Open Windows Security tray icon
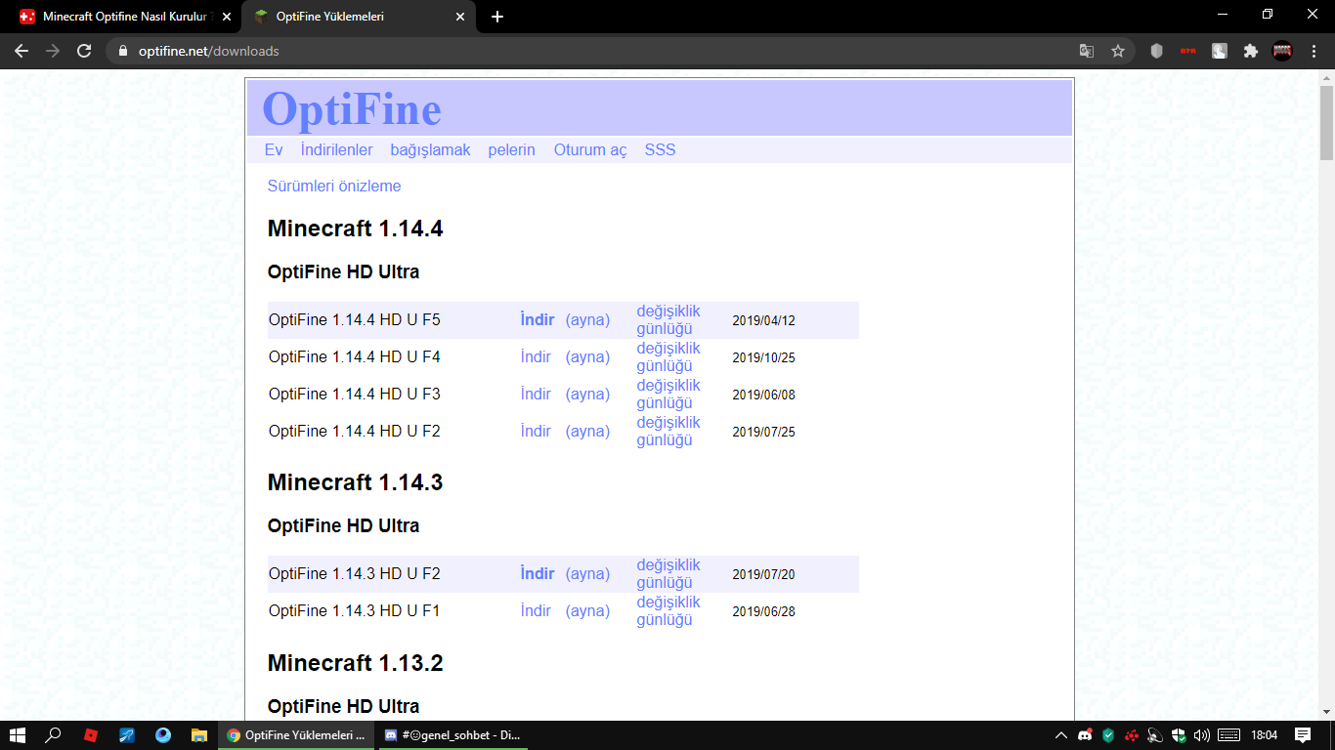The width and height of the screenshot is (1335, 750). click(x=1179, y=735)
